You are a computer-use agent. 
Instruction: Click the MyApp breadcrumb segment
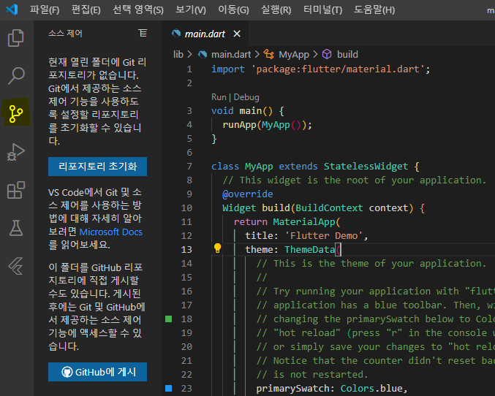coord(294,54)
